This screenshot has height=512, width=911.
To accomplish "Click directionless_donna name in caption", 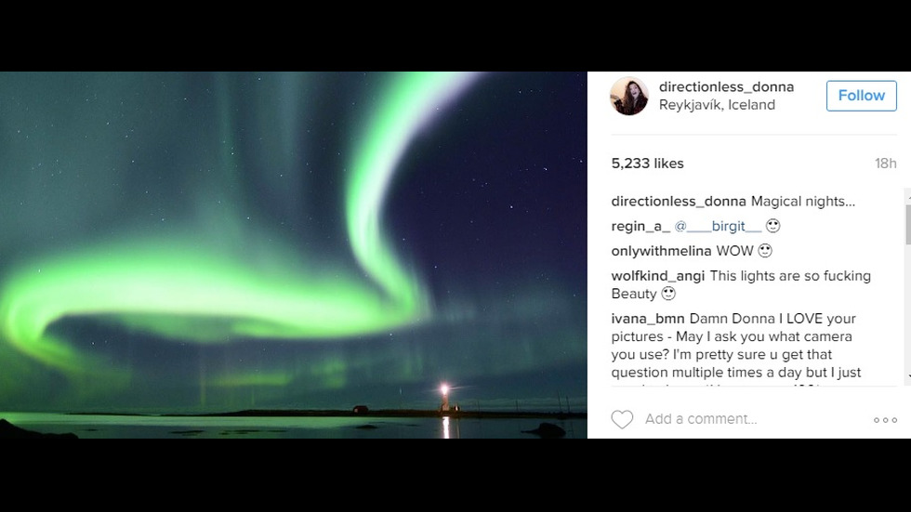I will [x=679, y=202].
